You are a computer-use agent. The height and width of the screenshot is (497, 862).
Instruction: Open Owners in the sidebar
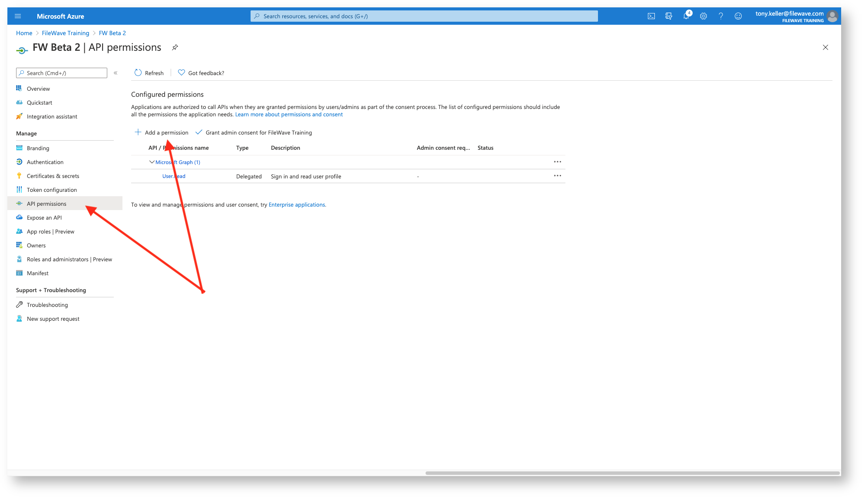(36, 245)
